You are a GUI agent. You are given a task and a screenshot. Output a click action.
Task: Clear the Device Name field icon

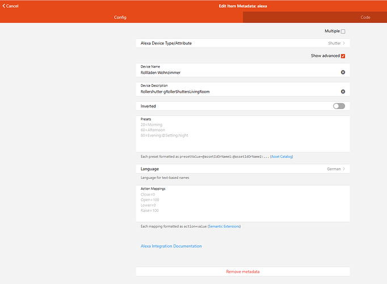pyautogui.click(x=343, y=72)
